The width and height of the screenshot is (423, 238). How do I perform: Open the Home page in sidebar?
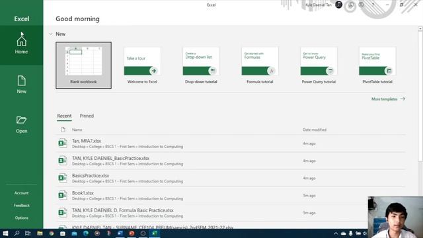[x=22, y=46]
